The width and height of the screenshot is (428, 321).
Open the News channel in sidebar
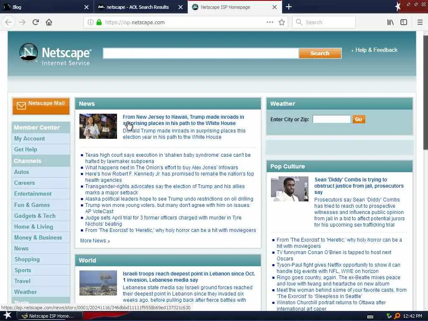21,248
